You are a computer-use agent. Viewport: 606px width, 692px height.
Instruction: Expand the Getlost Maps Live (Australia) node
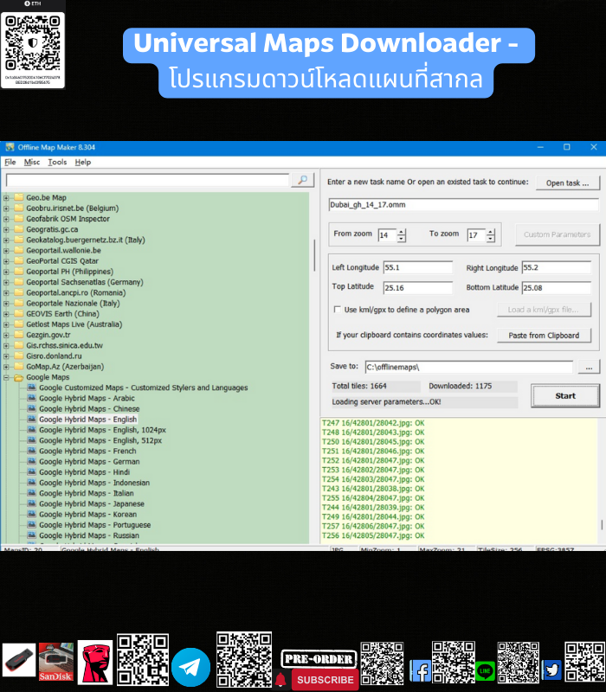[6, 325]
